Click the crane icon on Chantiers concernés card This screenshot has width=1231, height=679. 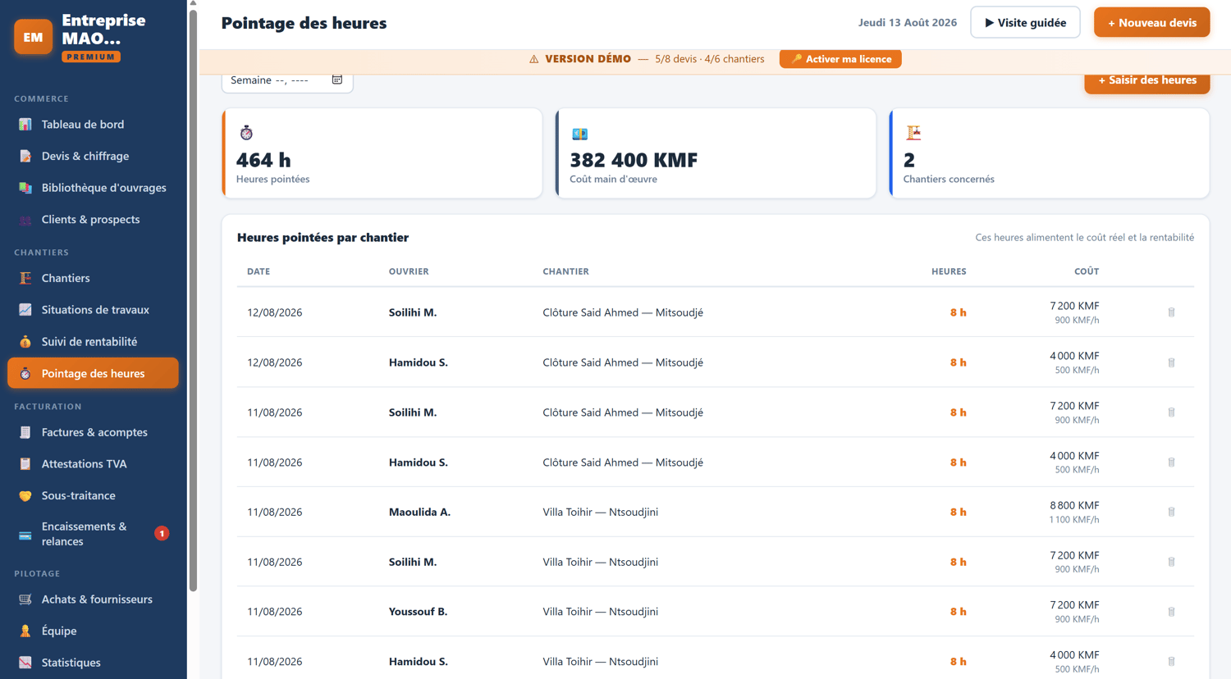913,133
